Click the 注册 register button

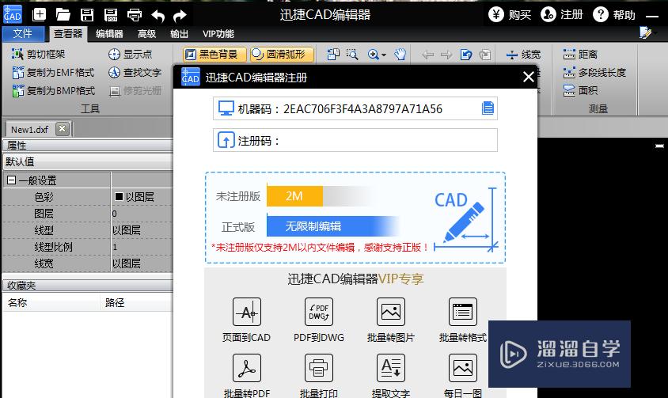tap(561, 14)
